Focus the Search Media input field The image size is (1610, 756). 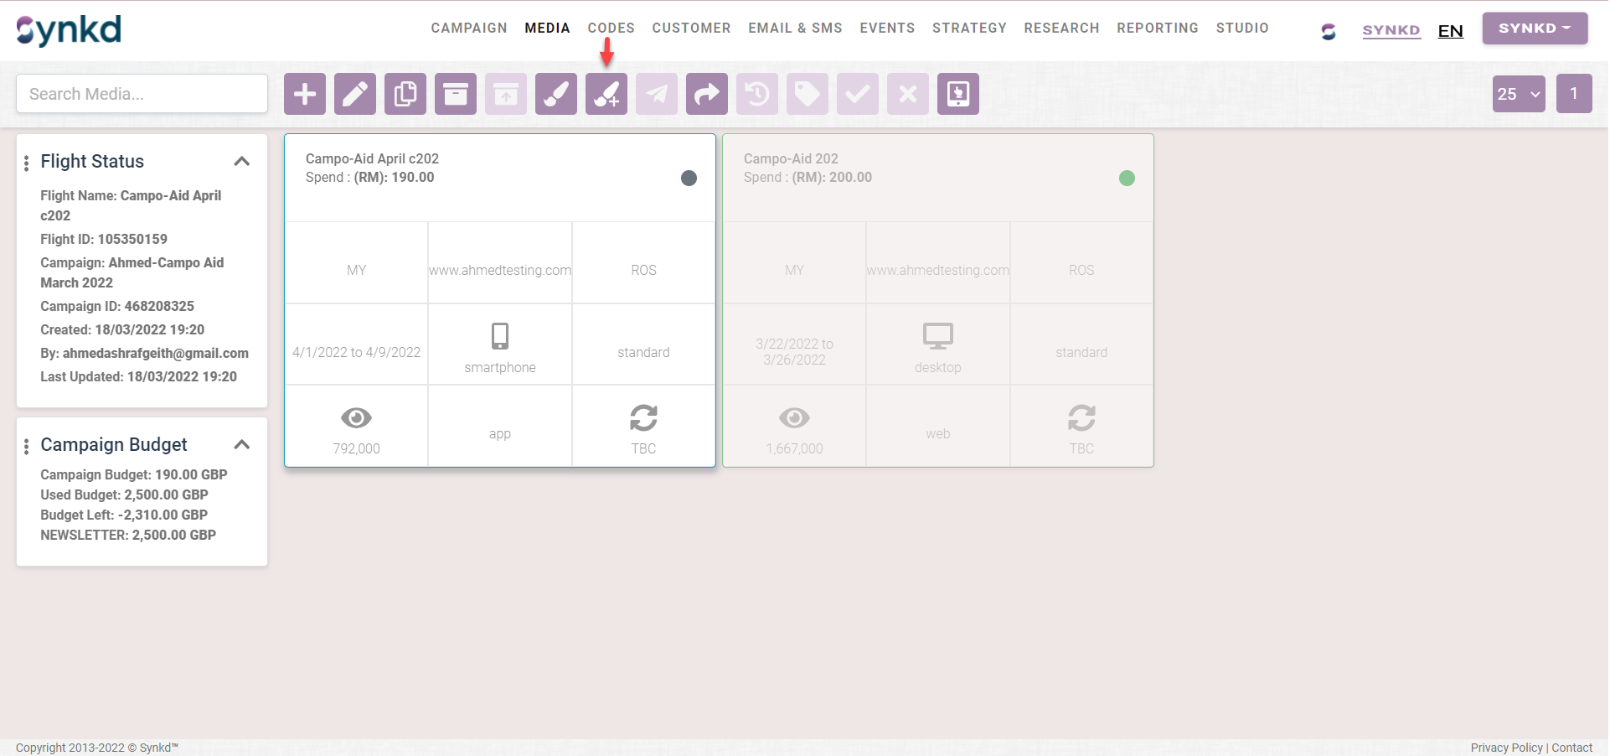coord(142,94)
